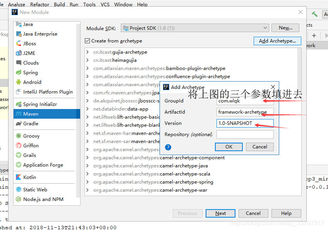
Task: Select the Java Enterprise icon
Action: point(19,34)
